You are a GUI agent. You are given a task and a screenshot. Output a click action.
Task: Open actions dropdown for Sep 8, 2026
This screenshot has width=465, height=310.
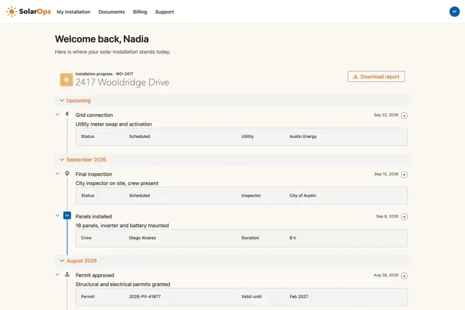pos(404,217)
